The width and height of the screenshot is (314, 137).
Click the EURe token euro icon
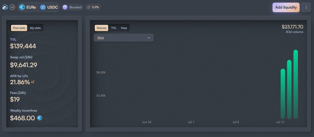[x=22, y=7]
